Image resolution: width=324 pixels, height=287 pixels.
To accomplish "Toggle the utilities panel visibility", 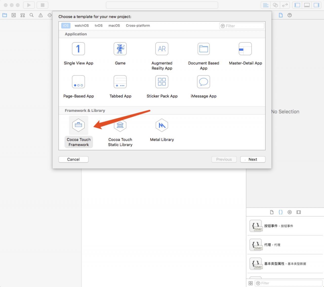I will pos(316,5).
